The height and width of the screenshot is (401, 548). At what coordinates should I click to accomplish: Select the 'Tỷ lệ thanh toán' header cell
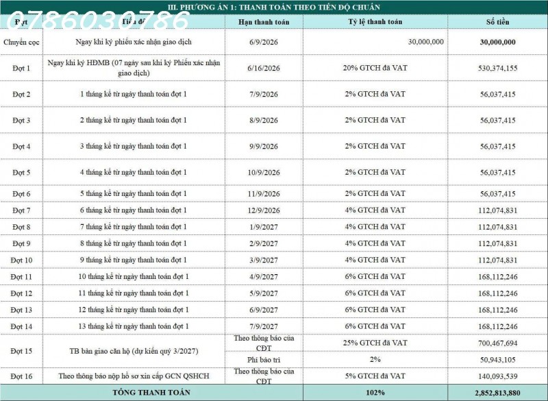point(375,22)
